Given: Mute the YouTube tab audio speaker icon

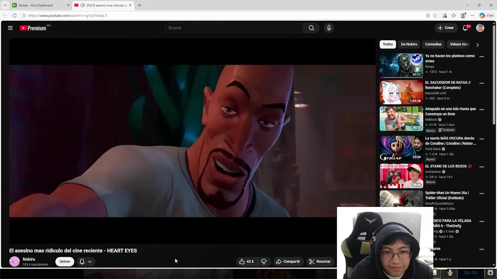Looking at the screenshot, I should click(x=82, y=5).
